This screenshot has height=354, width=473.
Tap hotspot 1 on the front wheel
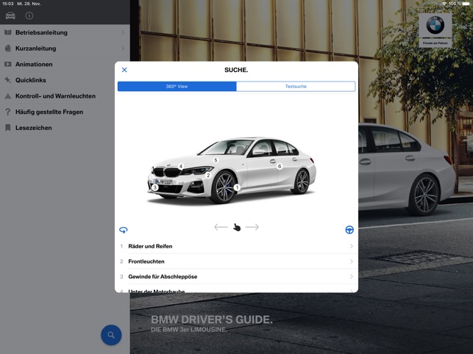click(237, 188)
